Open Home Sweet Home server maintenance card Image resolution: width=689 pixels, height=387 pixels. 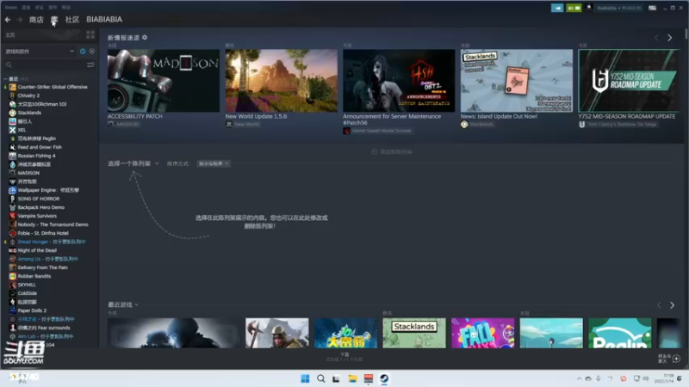399,80
